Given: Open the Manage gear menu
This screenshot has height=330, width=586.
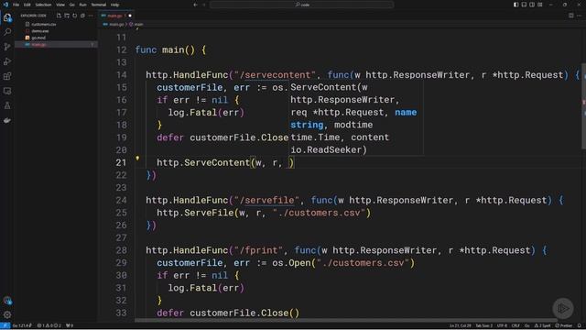Looking at the screenshot, I should click(x=7, y=315).
